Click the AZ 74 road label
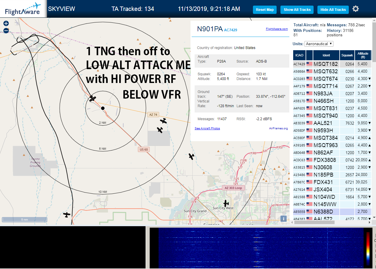 153,115
